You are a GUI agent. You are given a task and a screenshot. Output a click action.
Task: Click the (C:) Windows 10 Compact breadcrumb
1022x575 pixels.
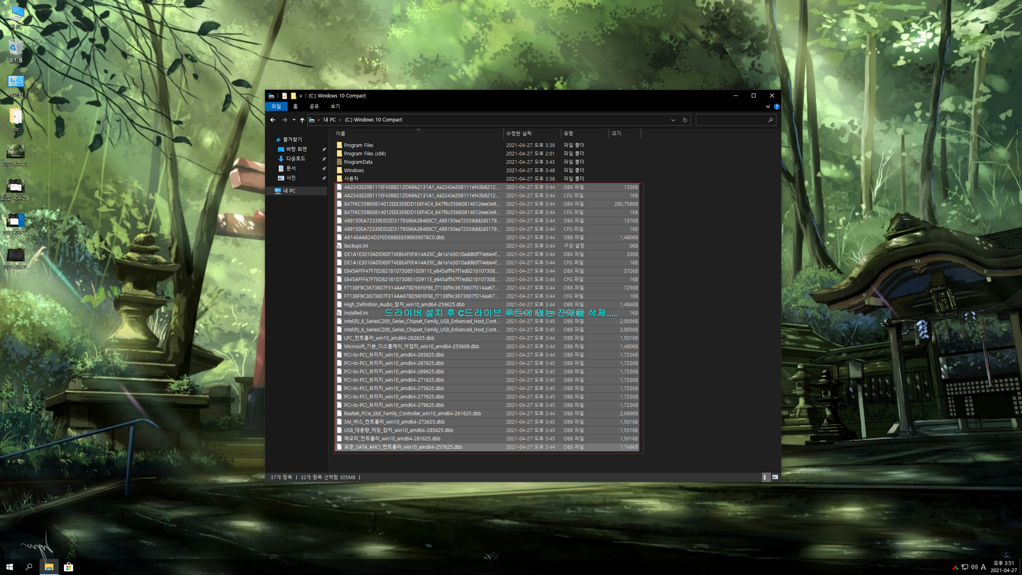click(x=374, y=120)
